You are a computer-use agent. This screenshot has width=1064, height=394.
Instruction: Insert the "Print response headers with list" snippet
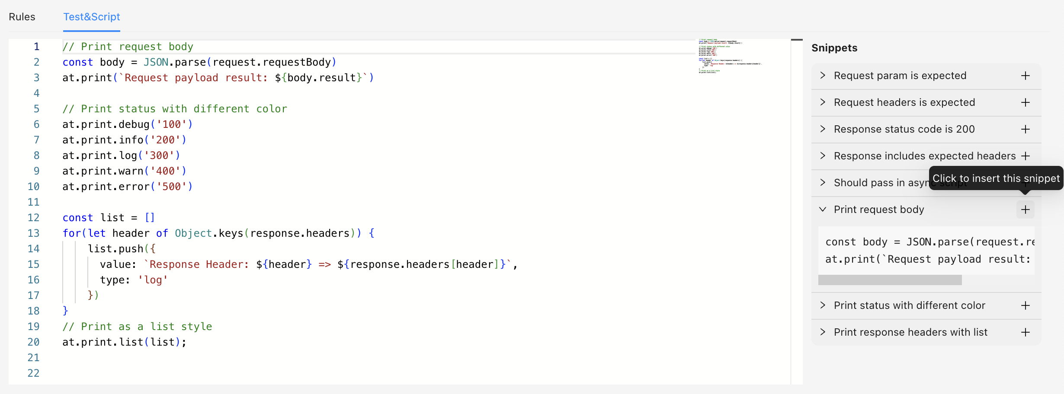(x=1026, y=332)
